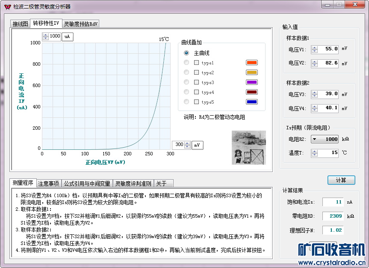Screen dimensions: 369x268
Task: Open the 测量程序 tab
Action: [x=23, y=183]
